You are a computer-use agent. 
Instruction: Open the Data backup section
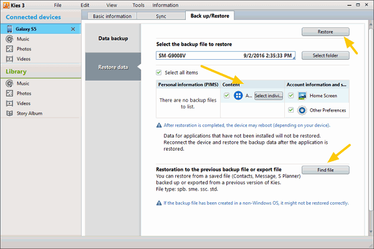(x=113, y=39)
